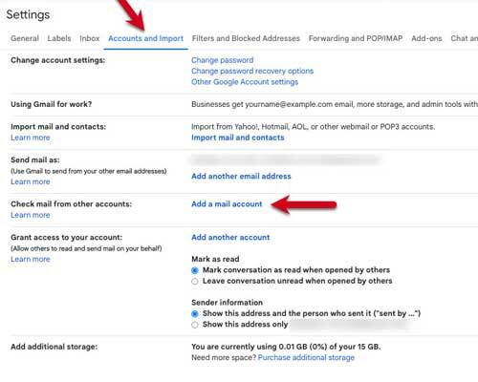Click the Change password link
The height and width of the screenshot is (382, 478).
223,60
